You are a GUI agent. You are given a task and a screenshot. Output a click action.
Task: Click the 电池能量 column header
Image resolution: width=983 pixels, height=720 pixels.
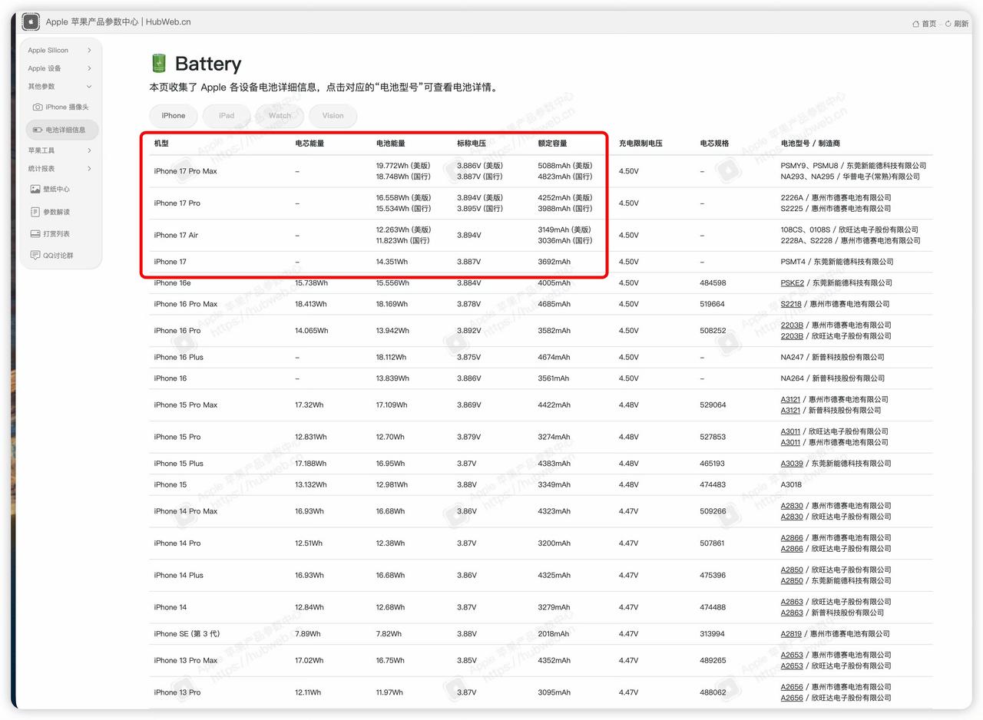(391, 144)
